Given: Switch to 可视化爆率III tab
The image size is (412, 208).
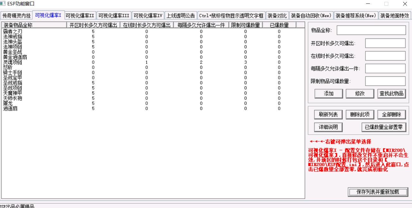Looking at the screenshot, I should point(114,15).
